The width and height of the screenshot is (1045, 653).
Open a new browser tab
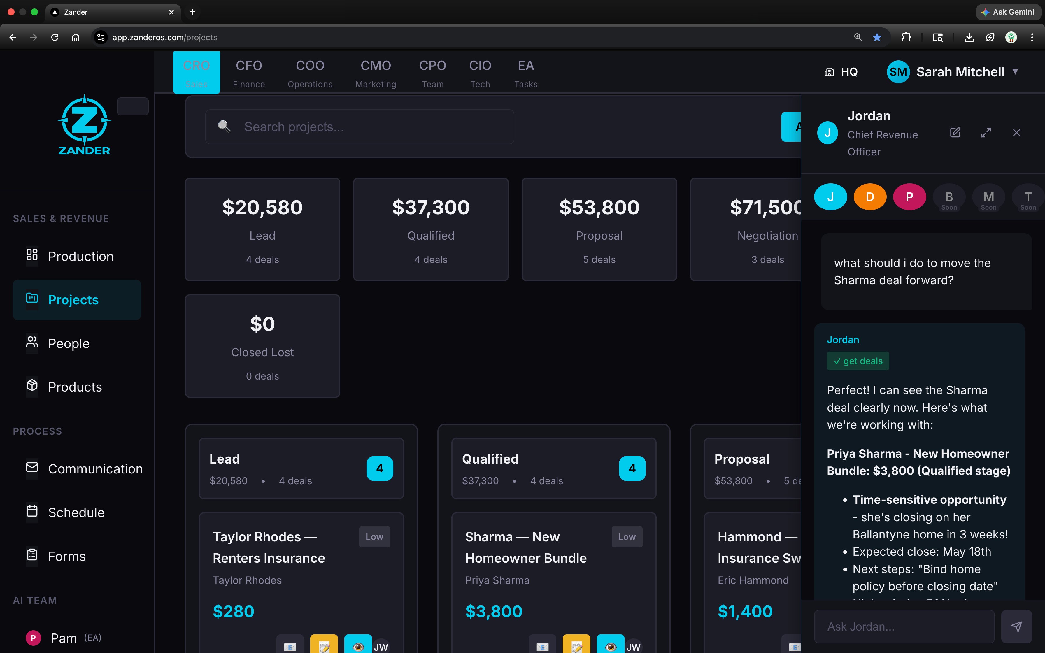(193, 12)
